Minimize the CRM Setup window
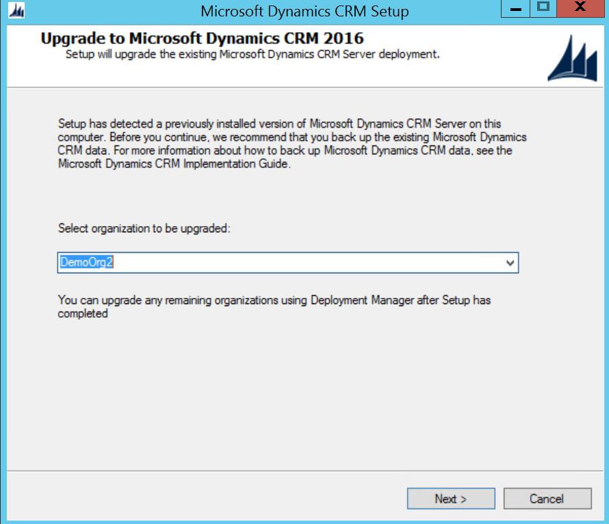This screenshot has width=609, height=524. (x=516, y=8)
